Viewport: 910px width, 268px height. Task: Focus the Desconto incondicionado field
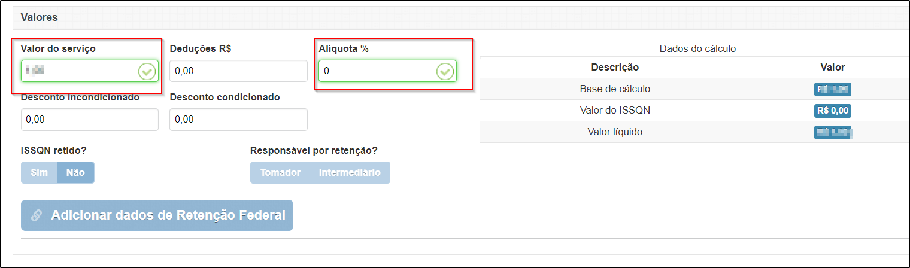click(90, 120)
